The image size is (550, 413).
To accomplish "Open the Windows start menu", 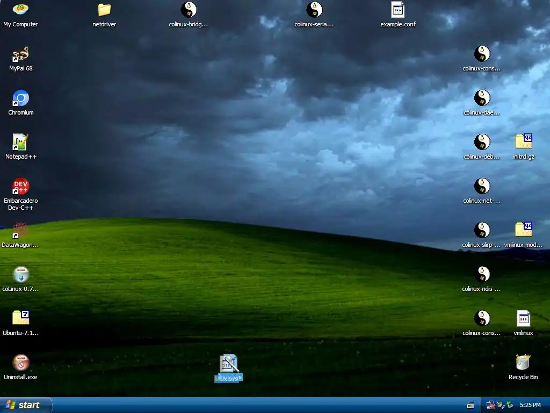I will (26, 405).
